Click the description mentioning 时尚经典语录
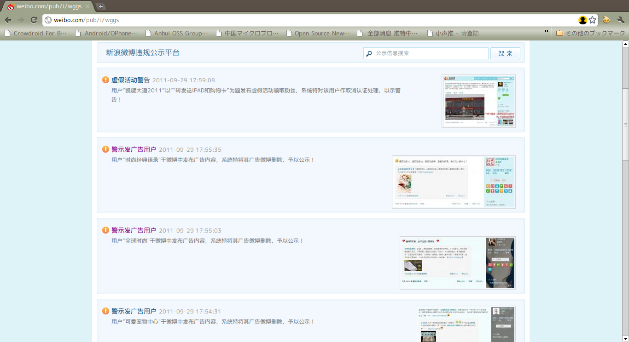This screenshot has width=629, height=342. 213,160
